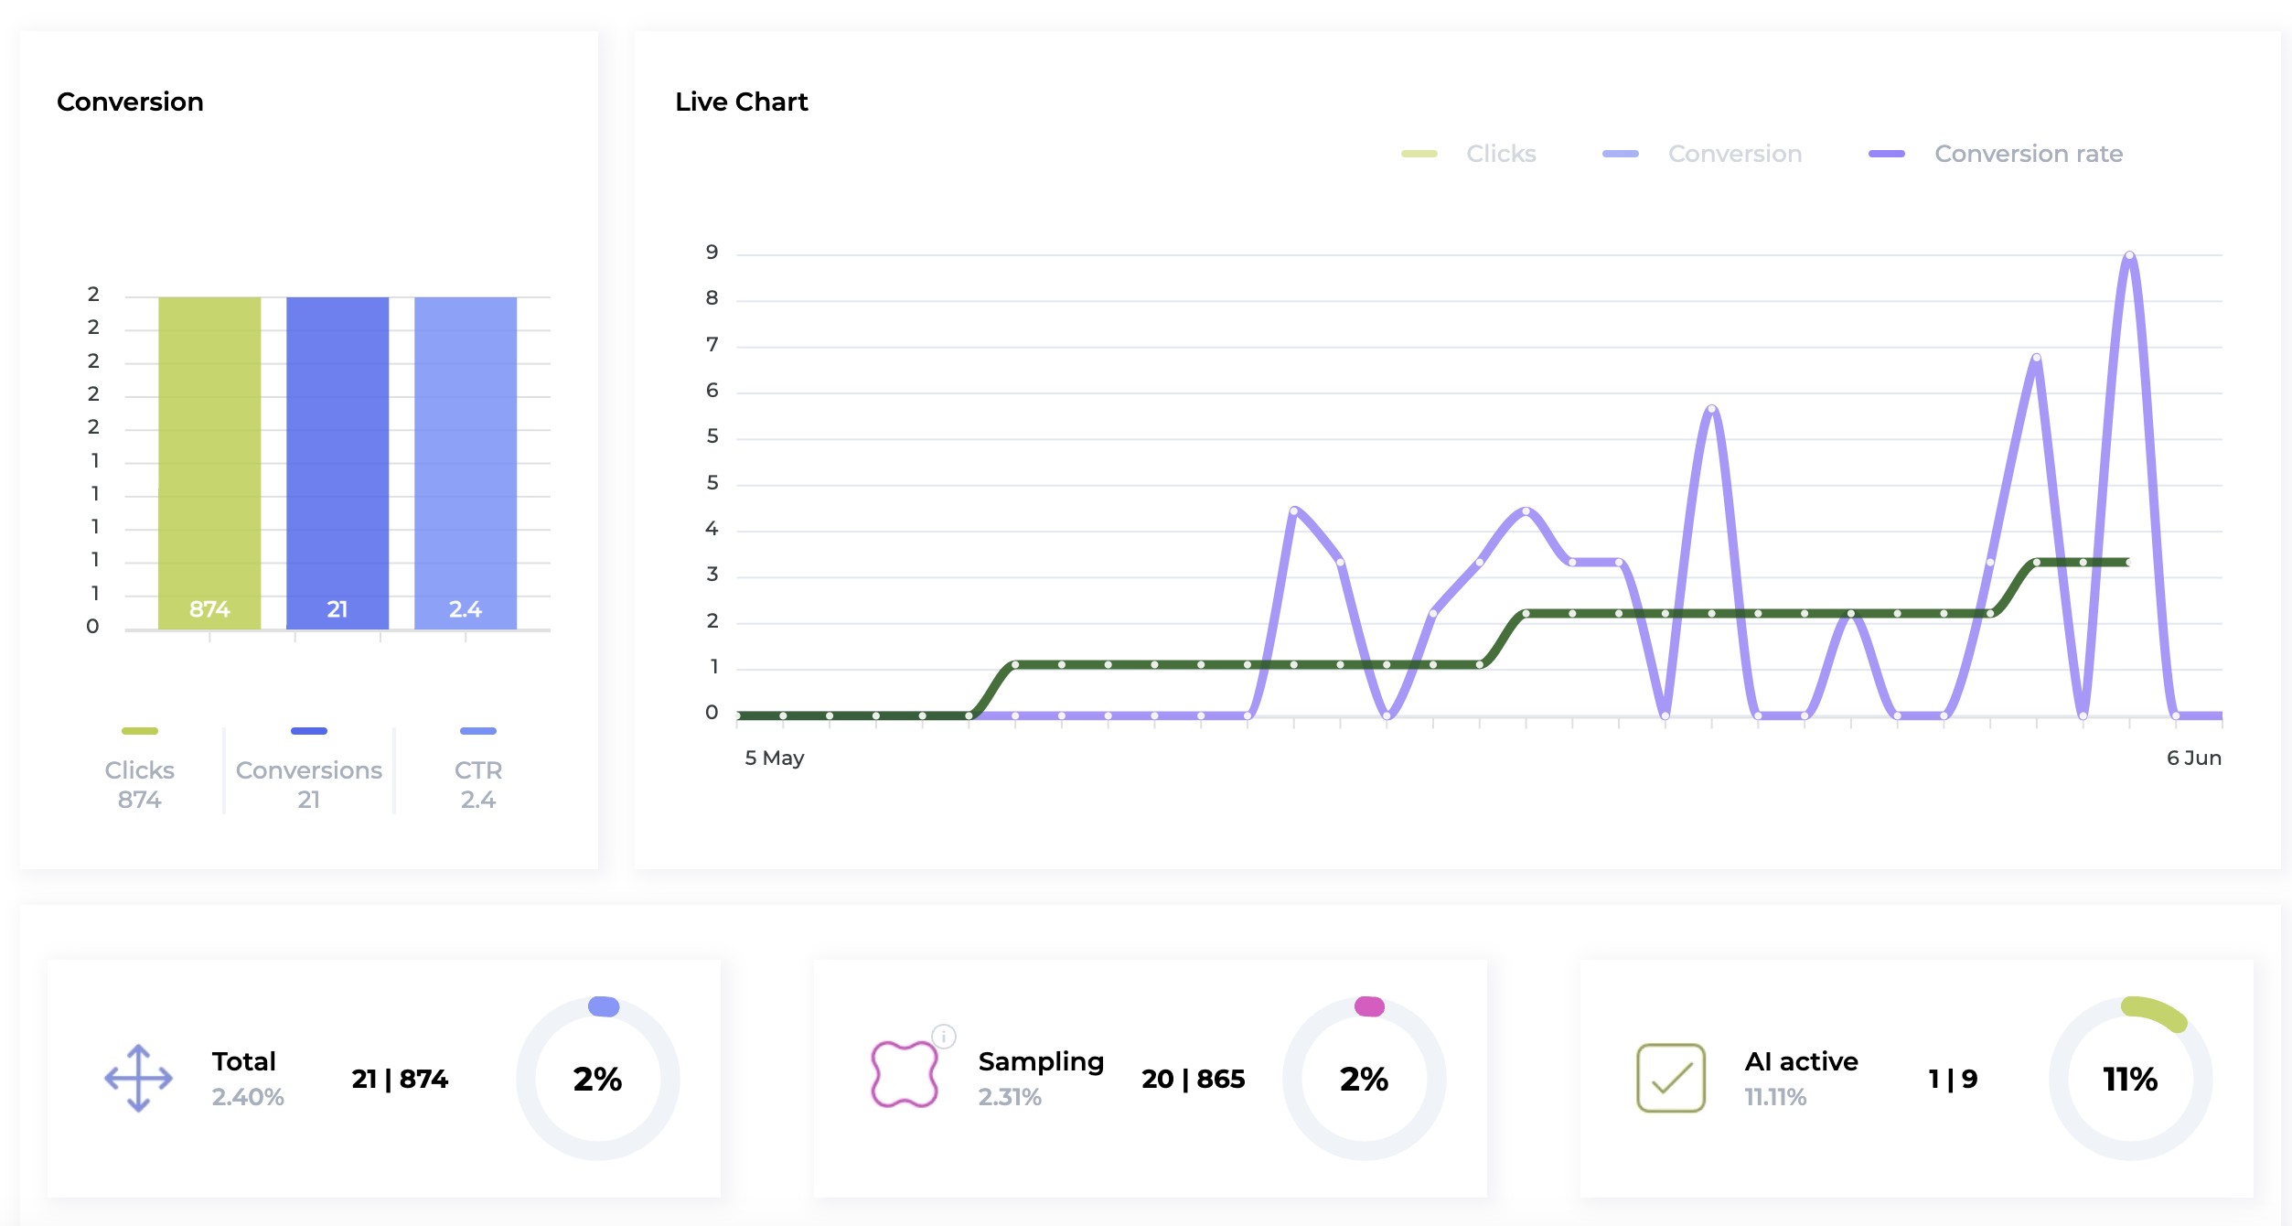Screen dimensions: 2292x1226
Task: Toggle the Conversion rate legend series
Action: coord(2028,154)
